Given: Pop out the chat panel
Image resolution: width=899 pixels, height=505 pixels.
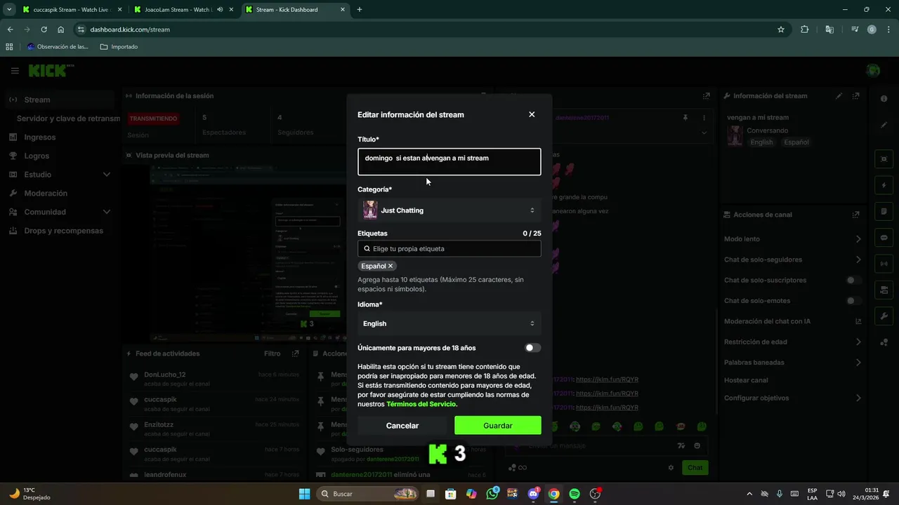Looking at the screenshot, I should coord(706,96).
